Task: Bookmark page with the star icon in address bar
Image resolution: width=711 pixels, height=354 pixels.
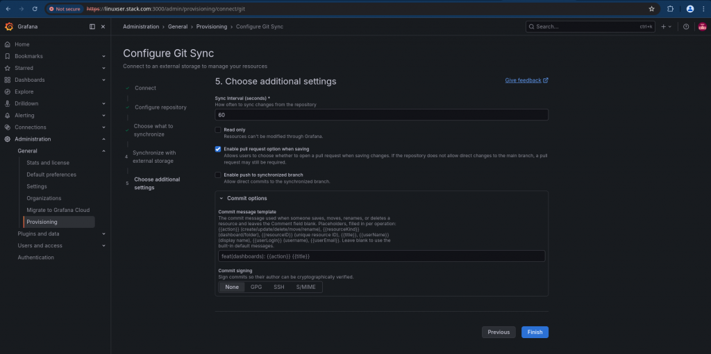Action: point(651,8)
